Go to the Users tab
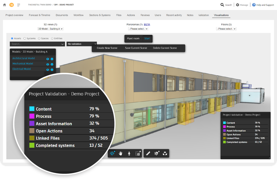Viewport: 277px width, 181px height. click(x=158, y=15)
